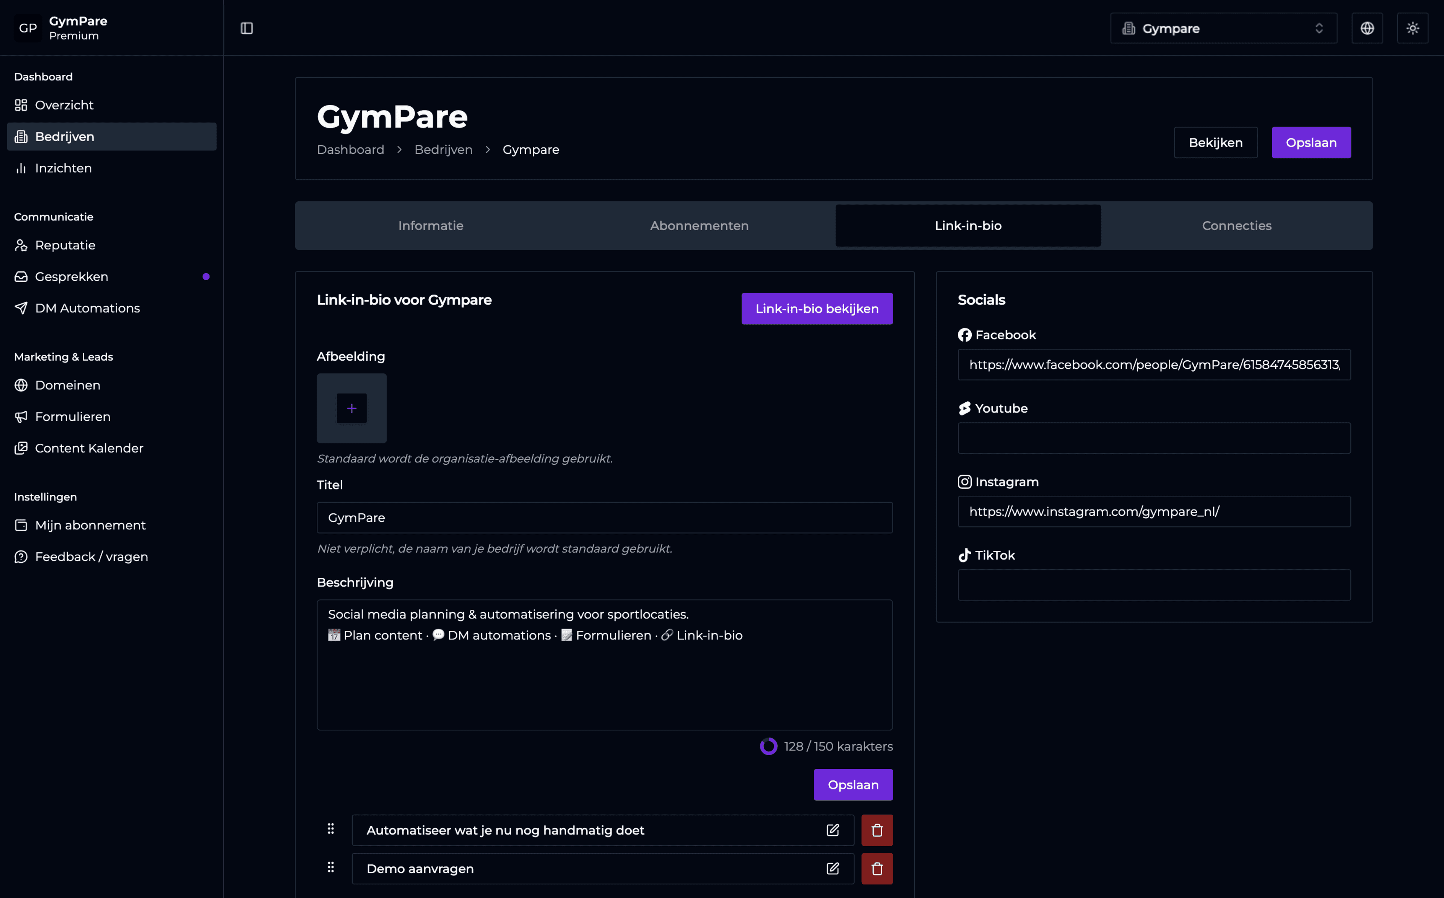Switch to the Abonnementen tab
Image resolution: width=1444 pixels, height=898 pixels.
click(x=699, y=226)
